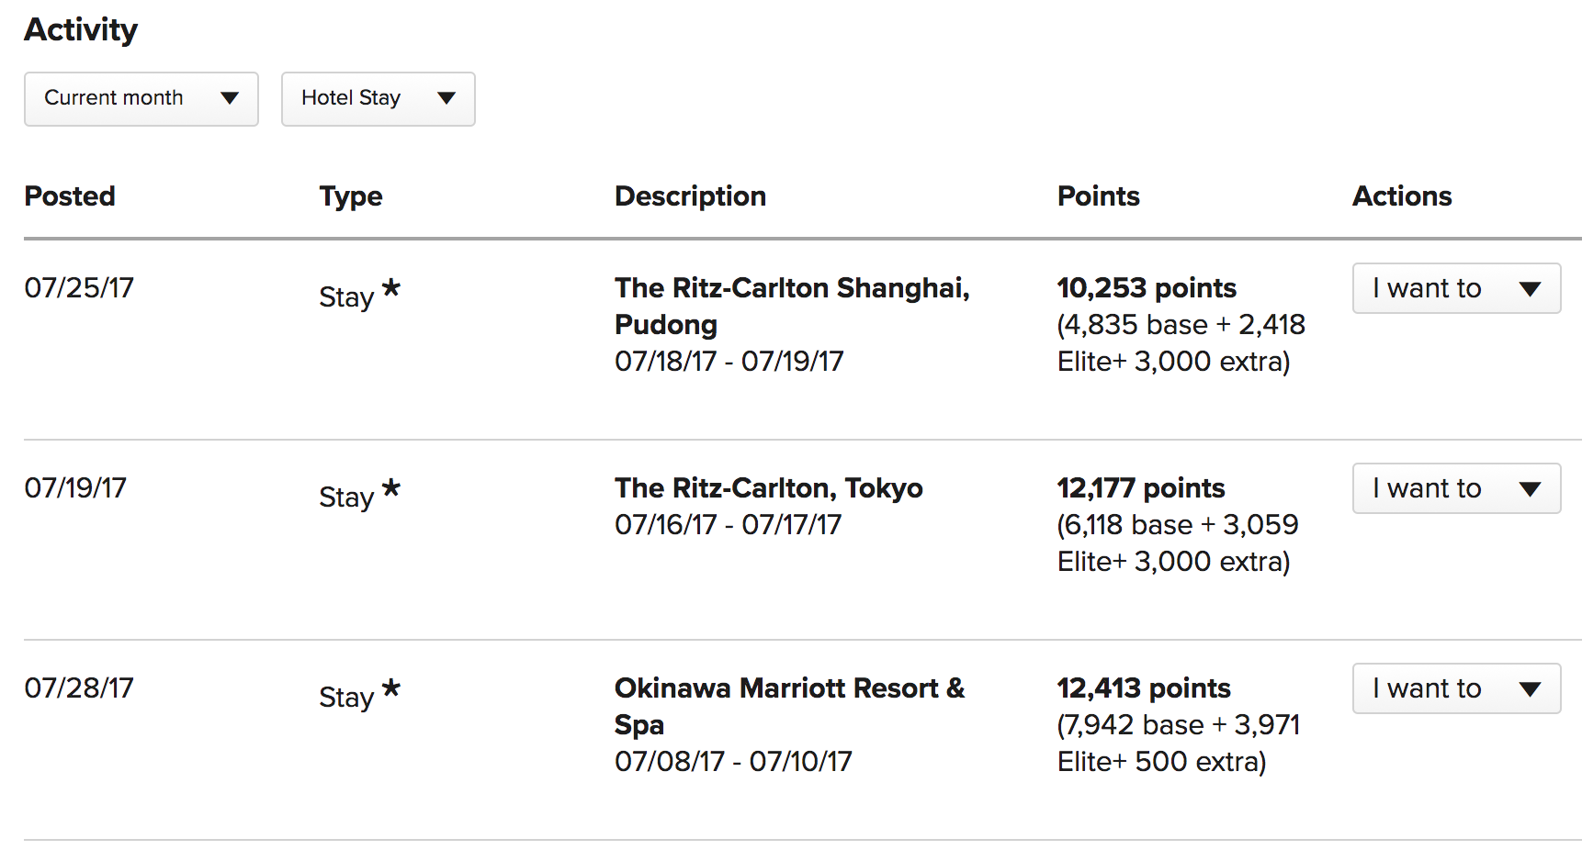Click the Points column header
The height and width of the screenshot is (861, 1582).
[1099, 196]
